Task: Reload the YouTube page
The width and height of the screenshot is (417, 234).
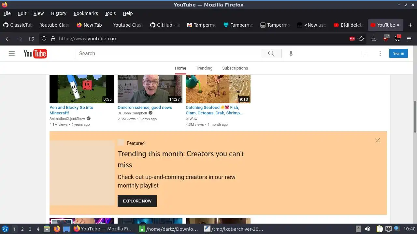Action: point(31,39)
